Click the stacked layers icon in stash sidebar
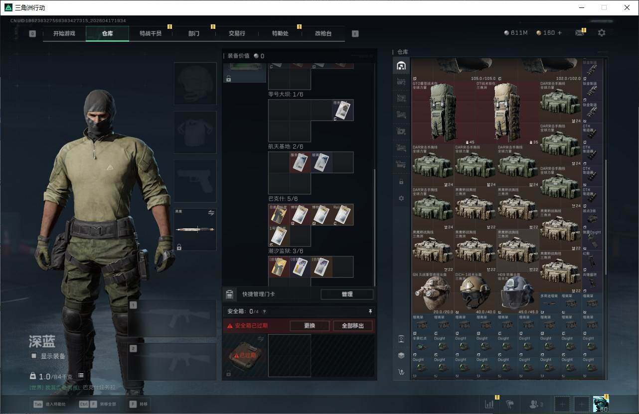 point(401,355)
